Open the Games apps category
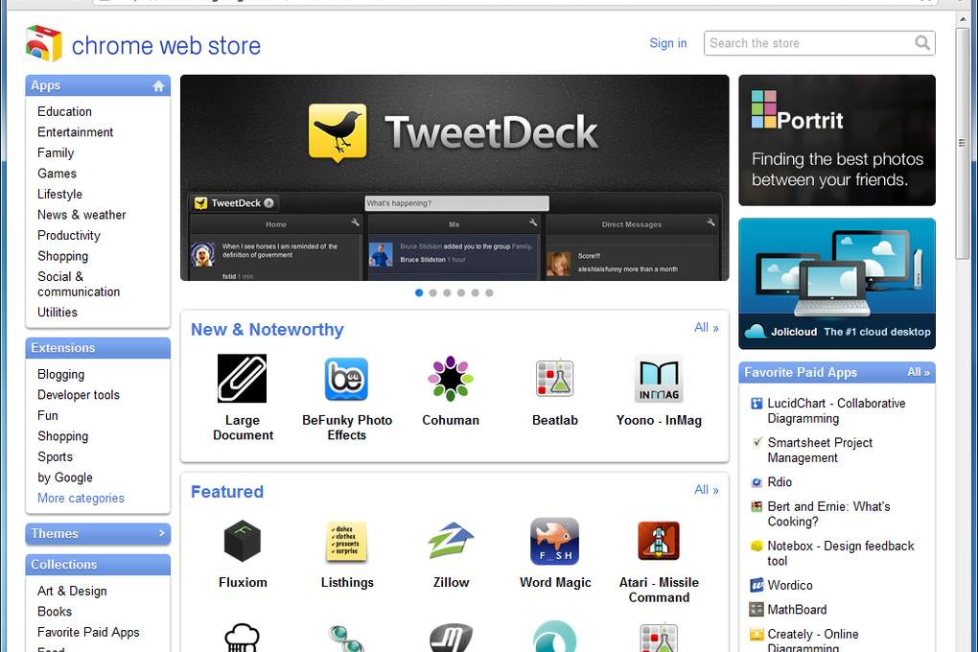Image resolution: width=978 pixels, height=652 pixels. coord(57,174)
